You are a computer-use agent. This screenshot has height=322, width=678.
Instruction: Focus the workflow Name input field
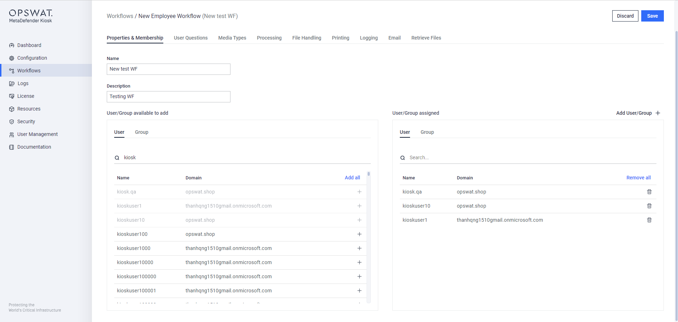point(169,69)
